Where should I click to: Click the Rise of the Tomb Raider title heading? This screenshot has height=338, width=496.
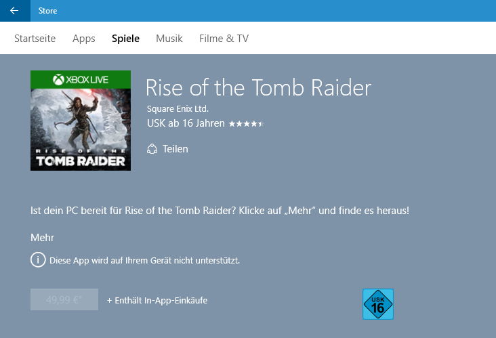click(258, 88)
